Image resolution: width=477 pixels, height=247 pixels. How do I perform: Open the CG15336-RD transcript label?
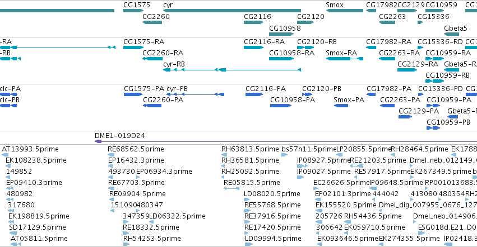pyautogui.click(x=440, y=41)
